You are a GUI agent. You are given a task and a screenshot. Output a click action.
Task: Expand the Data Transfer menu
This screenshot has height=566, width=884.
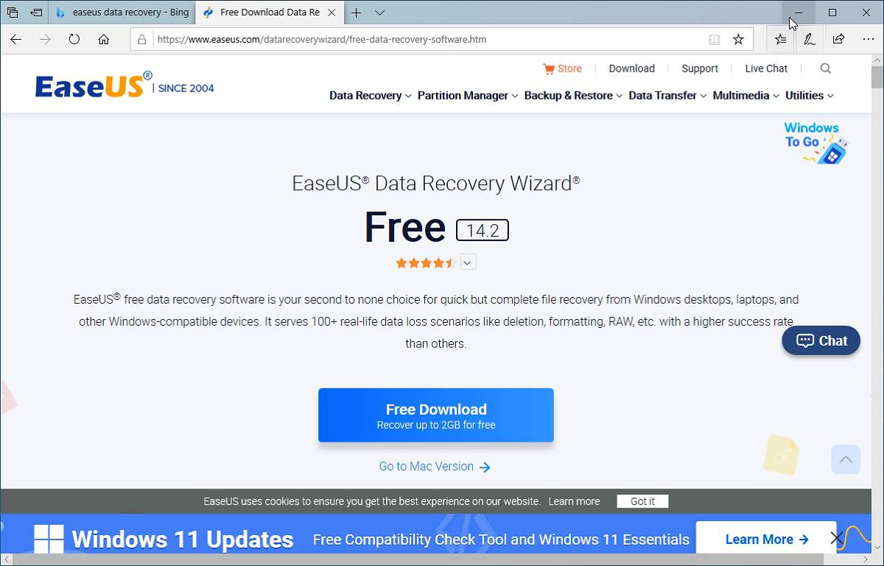[667, 96]
